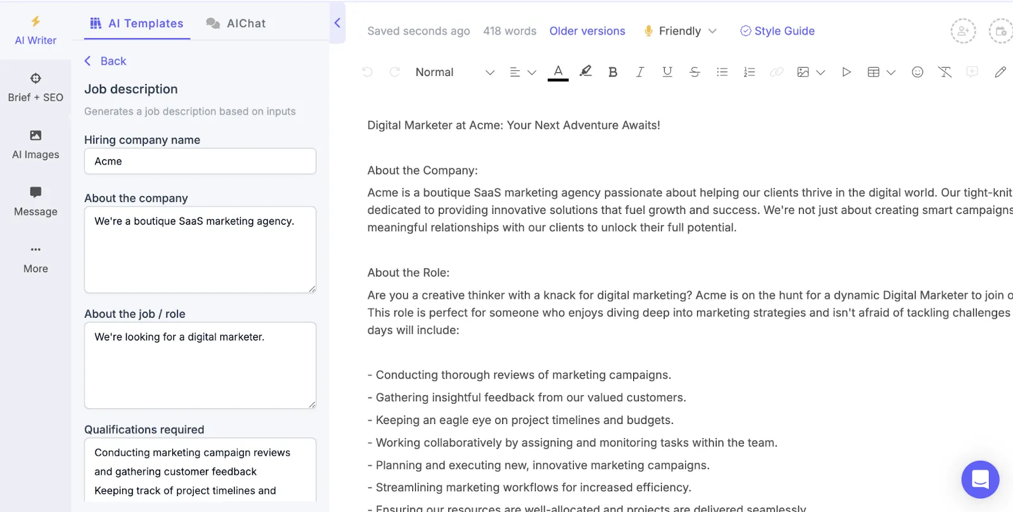The width and height of the screenshot is (1013, 512).
Task: Toggle underline formatting
Action: click(667, 72)
